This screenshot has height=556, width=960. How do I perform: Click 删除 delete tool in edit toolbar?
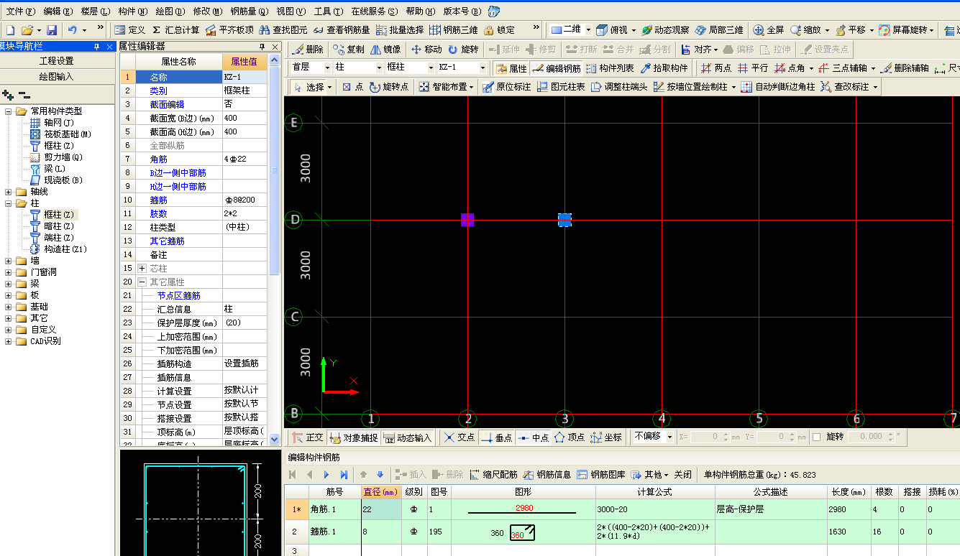point(308,50)
